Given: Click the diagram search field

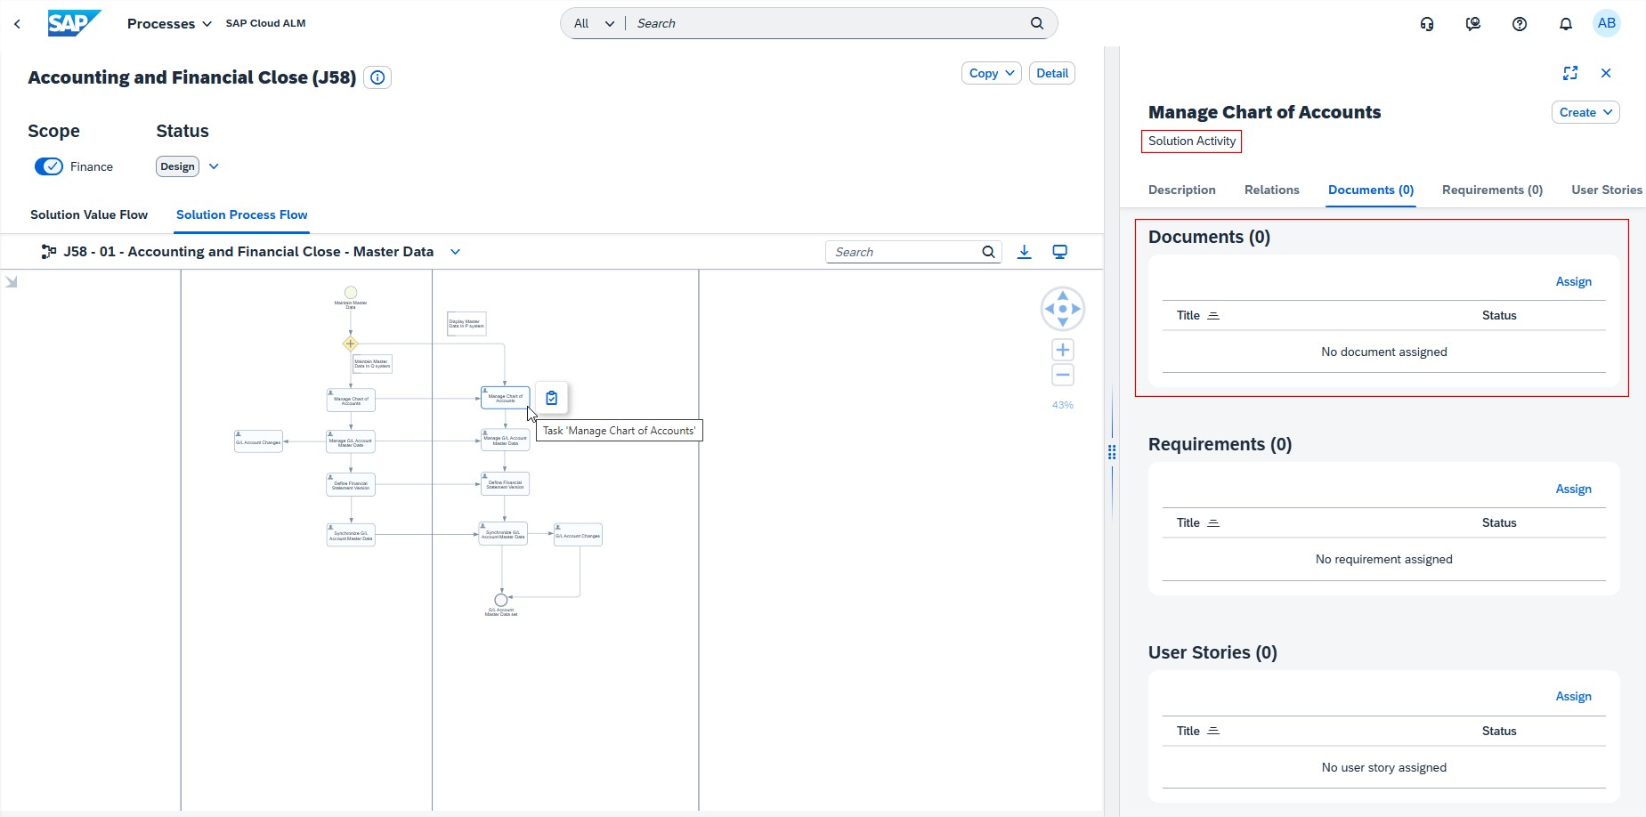Looking at the screenshot, I should click(903, 252).
